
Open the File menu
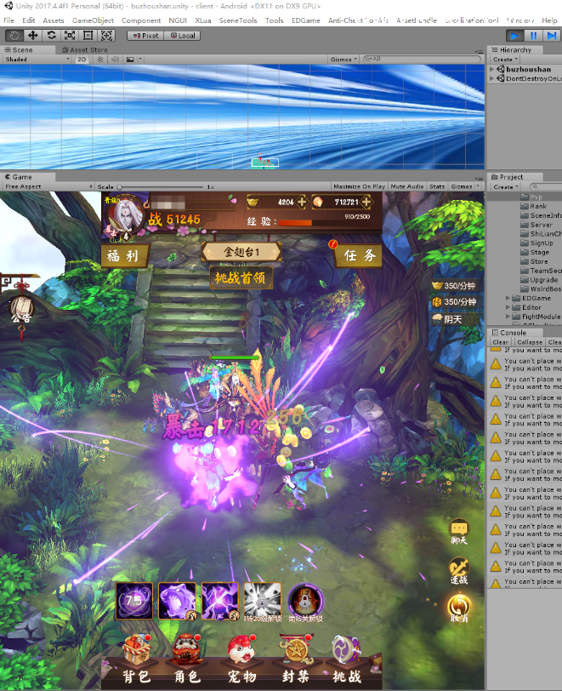(x=9, y=20)
